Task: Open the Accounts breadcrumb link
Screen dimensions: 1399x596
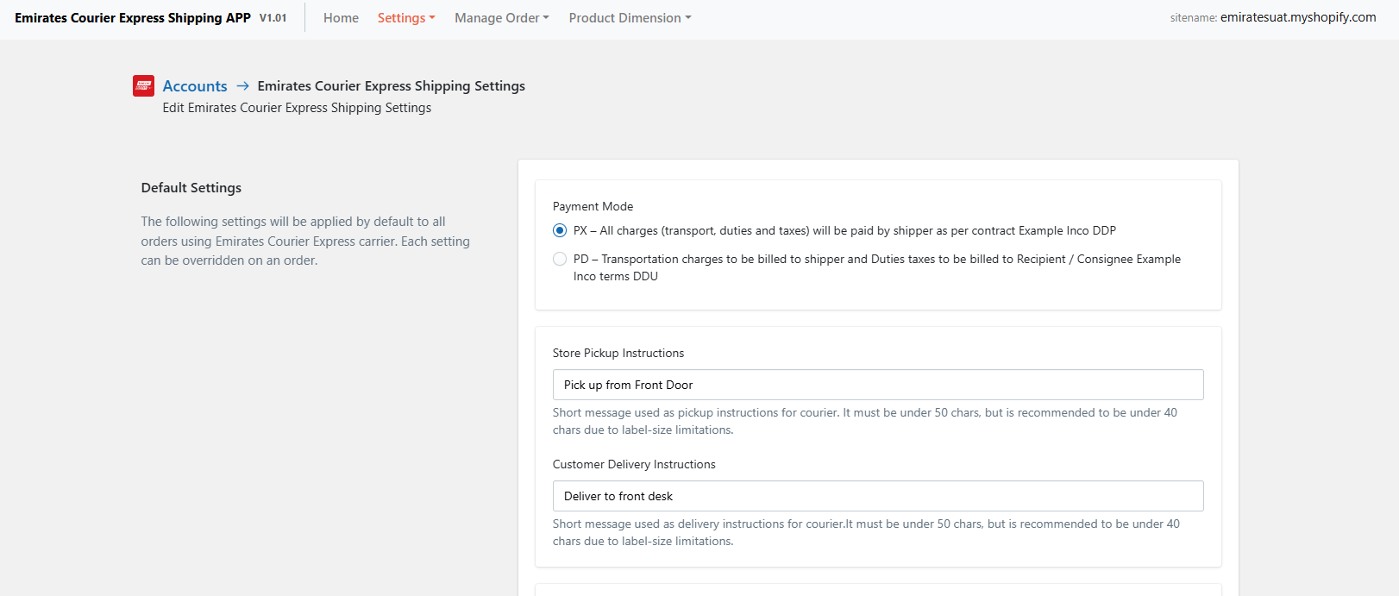Action: (x=195, y=85)
